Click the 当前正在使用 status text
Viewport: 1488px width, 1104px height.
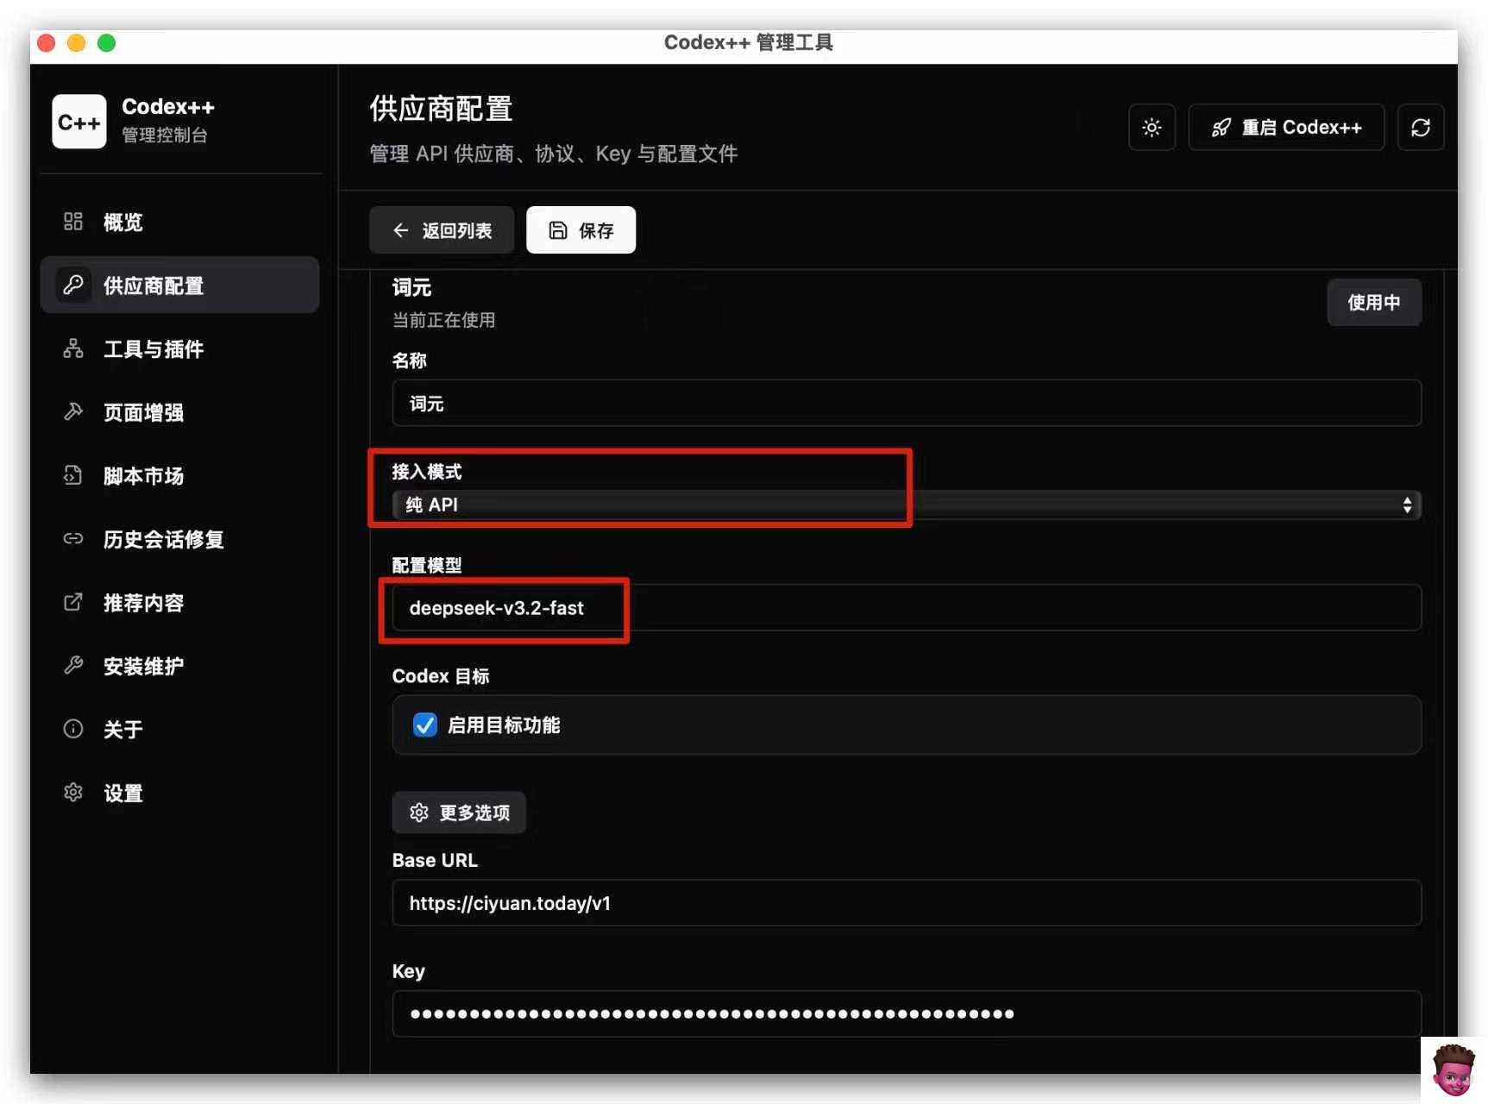click(443, 320)
